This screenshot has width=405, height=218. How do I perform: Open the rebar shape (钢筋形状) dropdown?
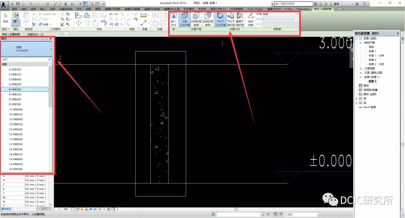(62, 34)
